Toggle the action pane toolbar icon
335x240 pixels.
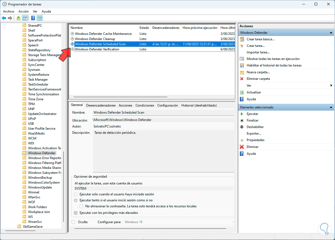(40, 18)
